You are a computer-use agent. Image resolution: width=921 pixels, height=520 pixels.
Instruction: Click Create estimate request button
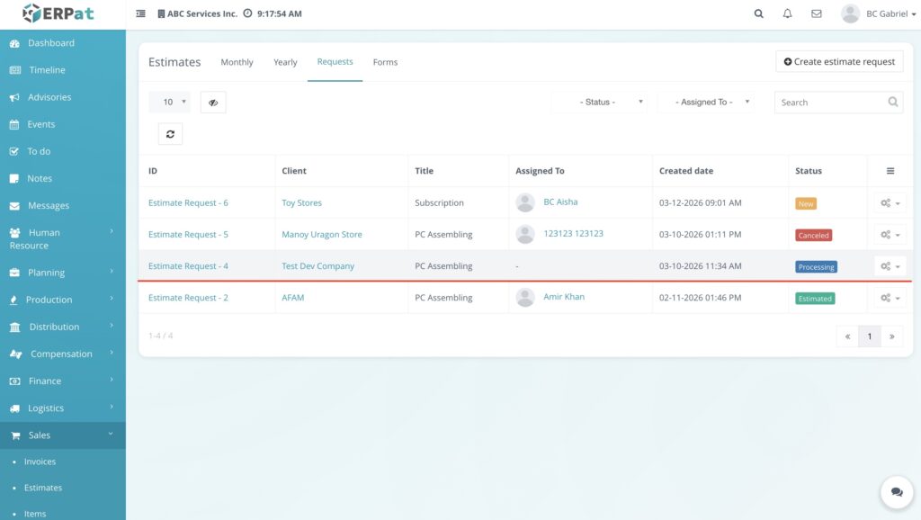(839, 61)
